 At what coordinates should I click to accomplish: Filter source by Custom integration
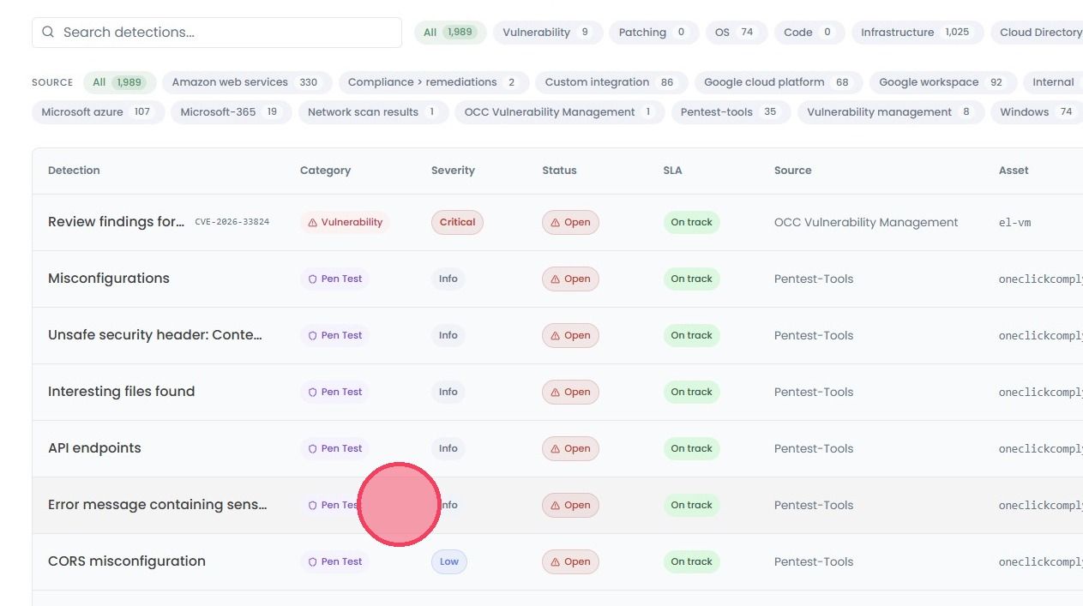point(611,82)
